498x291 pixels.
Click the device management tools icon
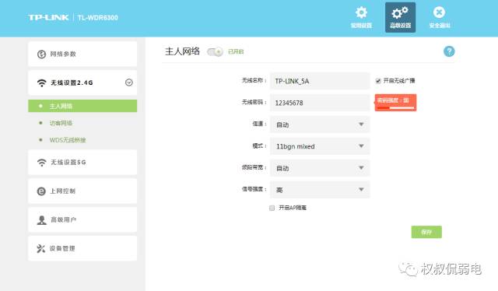point(41,248)
